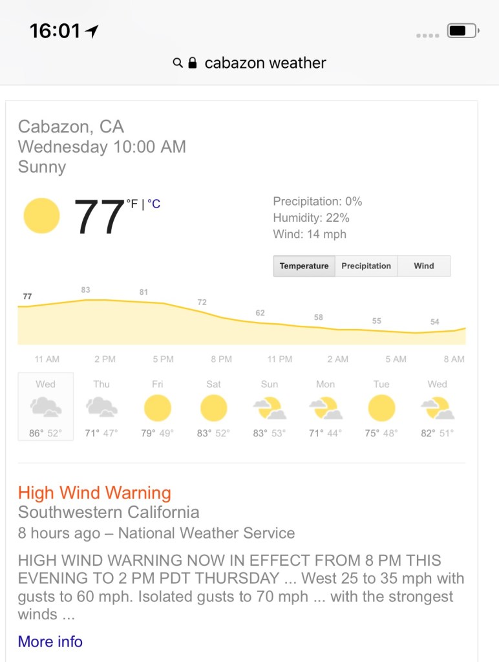Tap the large sun icon beside 77

pyautogui.click(x=41, y=216)
